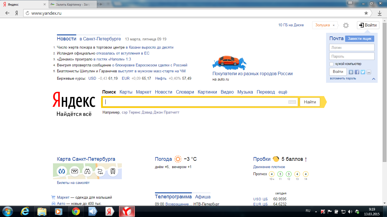Open the Перевод service tab
387x217 pixels.
[x=266, y=92]
